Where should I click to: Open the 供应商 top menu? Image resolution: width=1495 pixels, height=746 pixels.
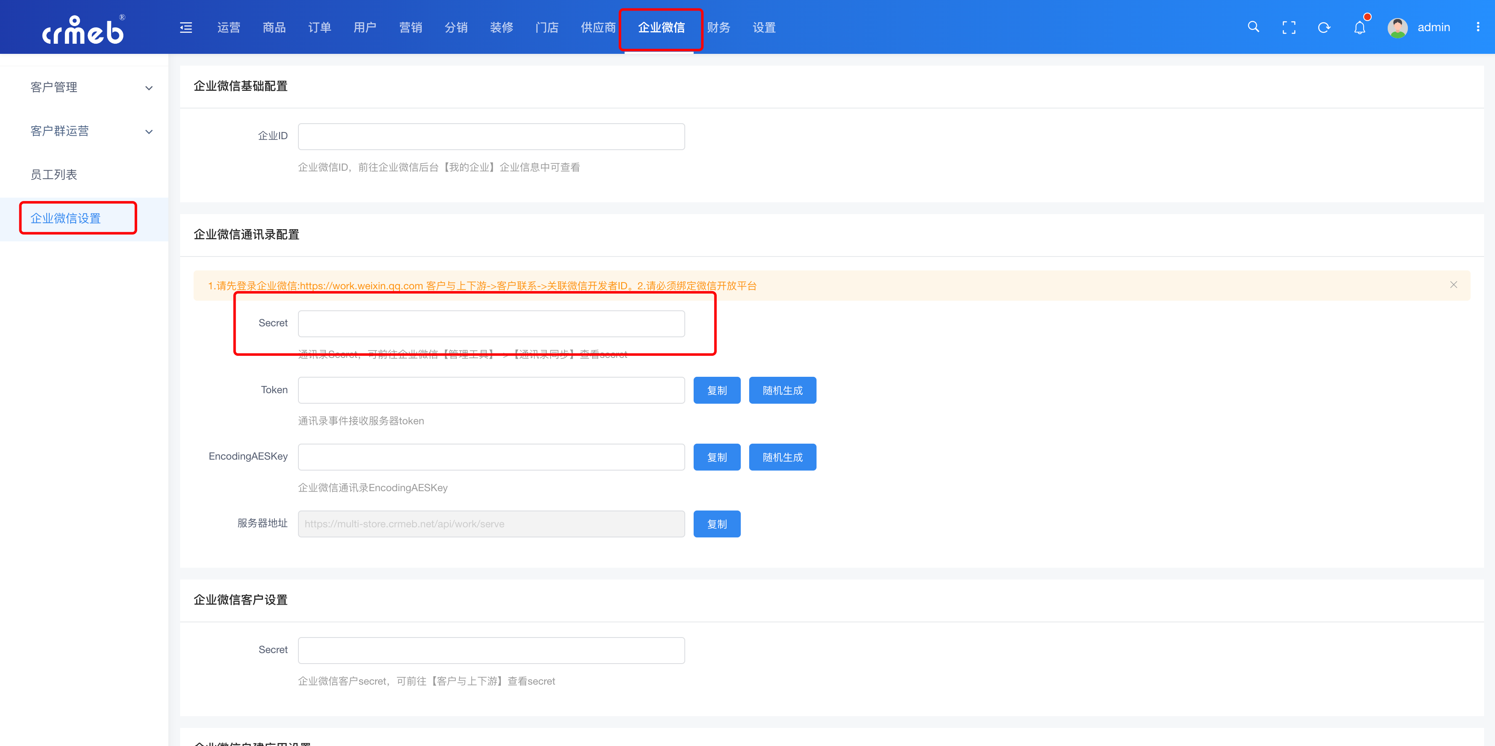[x=598, y=27]
